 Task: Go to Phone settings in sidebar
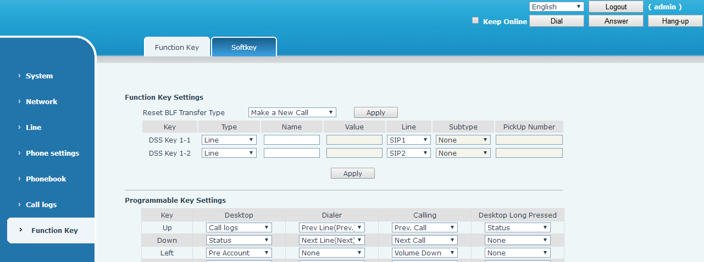click(x=52, y=153)
